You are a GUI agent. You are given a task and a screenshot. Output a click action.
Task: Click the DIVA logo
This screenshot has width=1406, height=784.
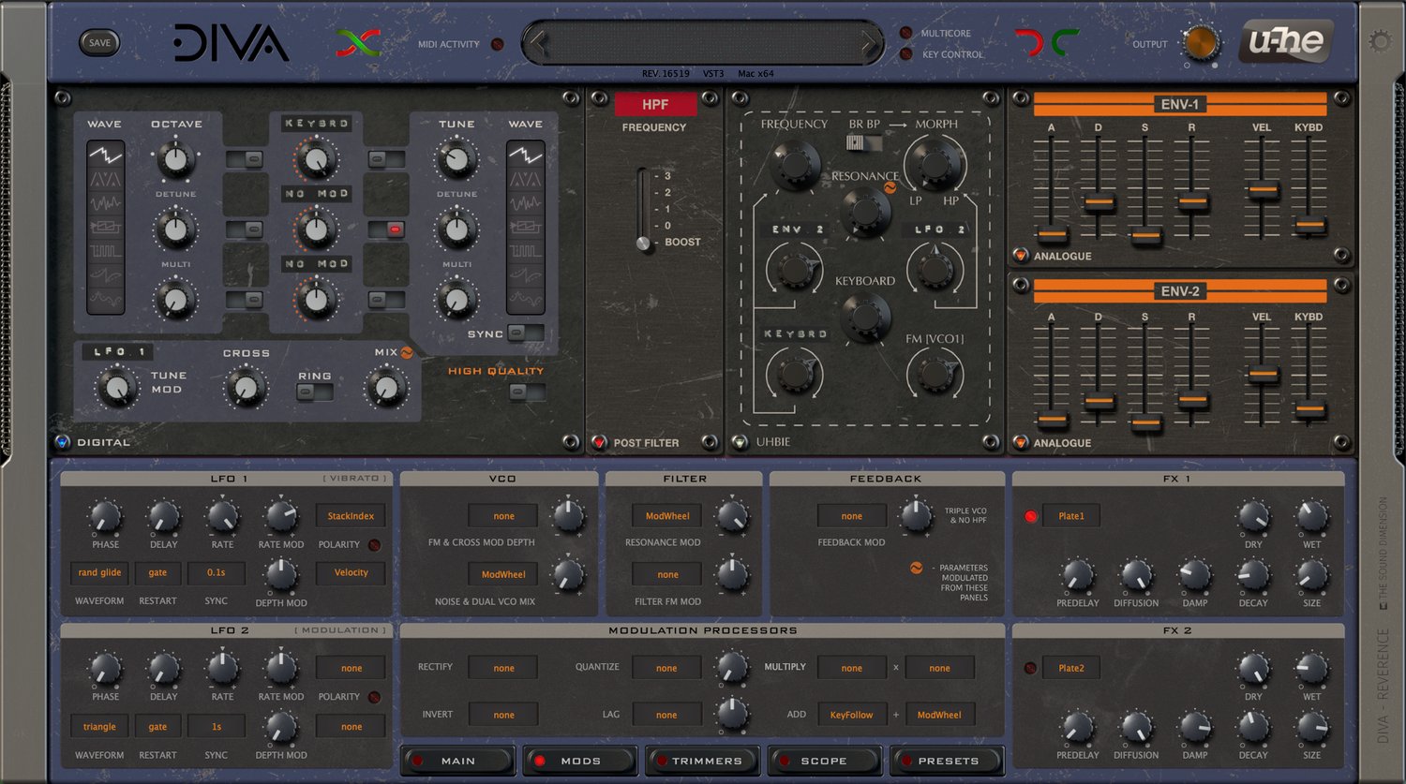click(231, 43)
